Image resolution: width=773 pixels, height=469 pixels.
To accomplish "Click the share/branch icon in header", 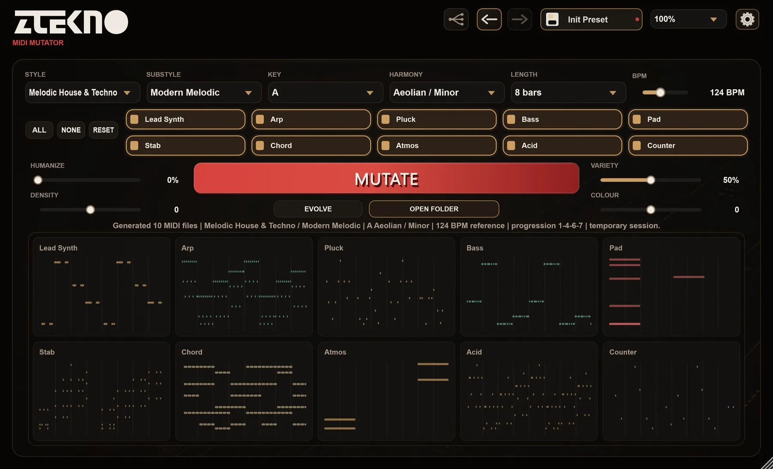I will pos(456,19).
